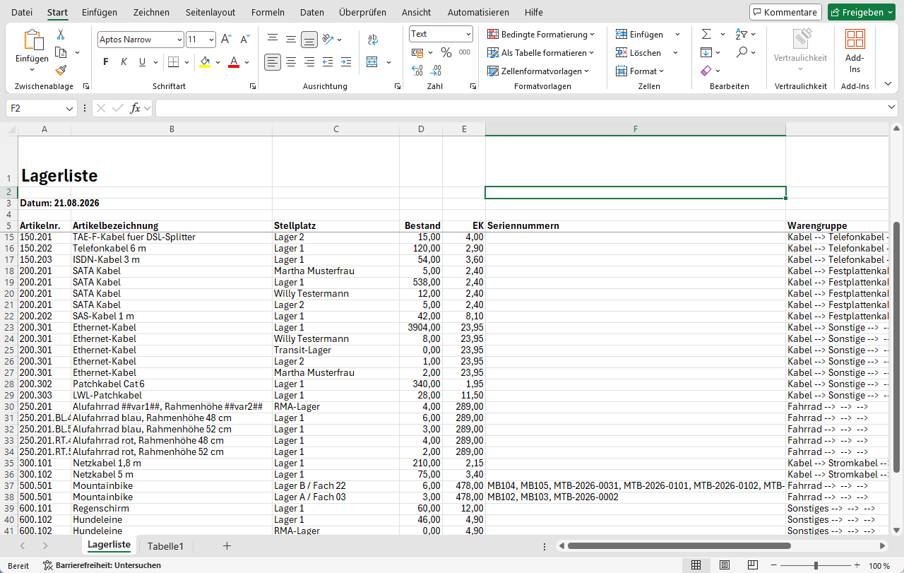Click the Find and Select magnifier icon
The image size is (904, 573).
click(741, 52)
